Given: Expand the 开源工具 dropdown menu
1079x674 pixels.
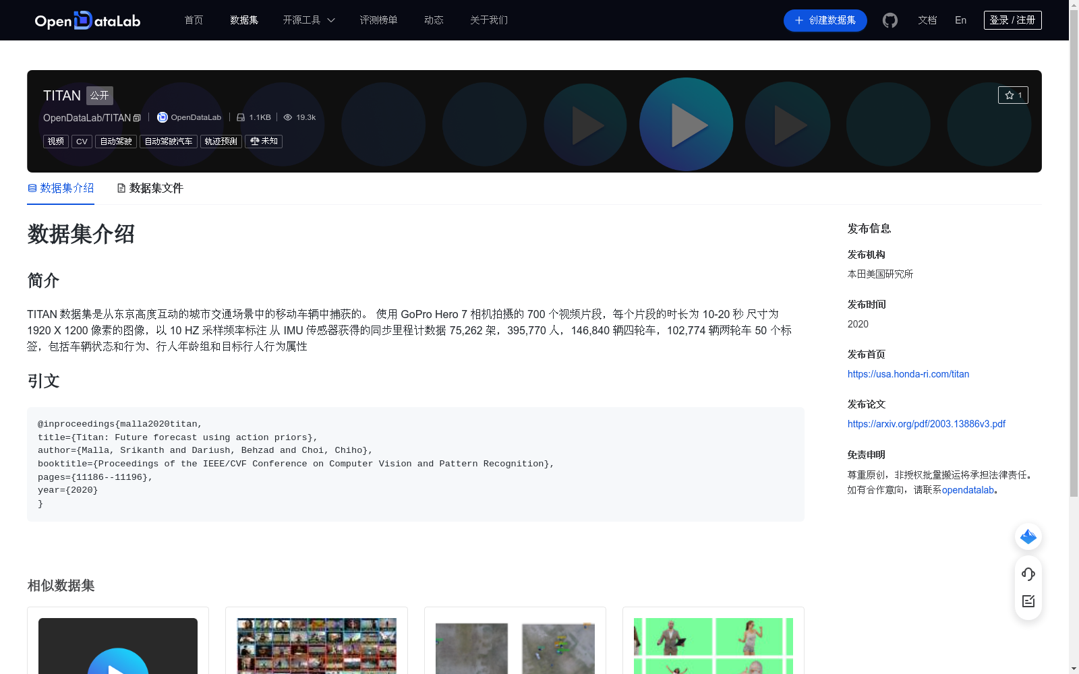Looking at the screenshot, I should click(x=309, y=20).
